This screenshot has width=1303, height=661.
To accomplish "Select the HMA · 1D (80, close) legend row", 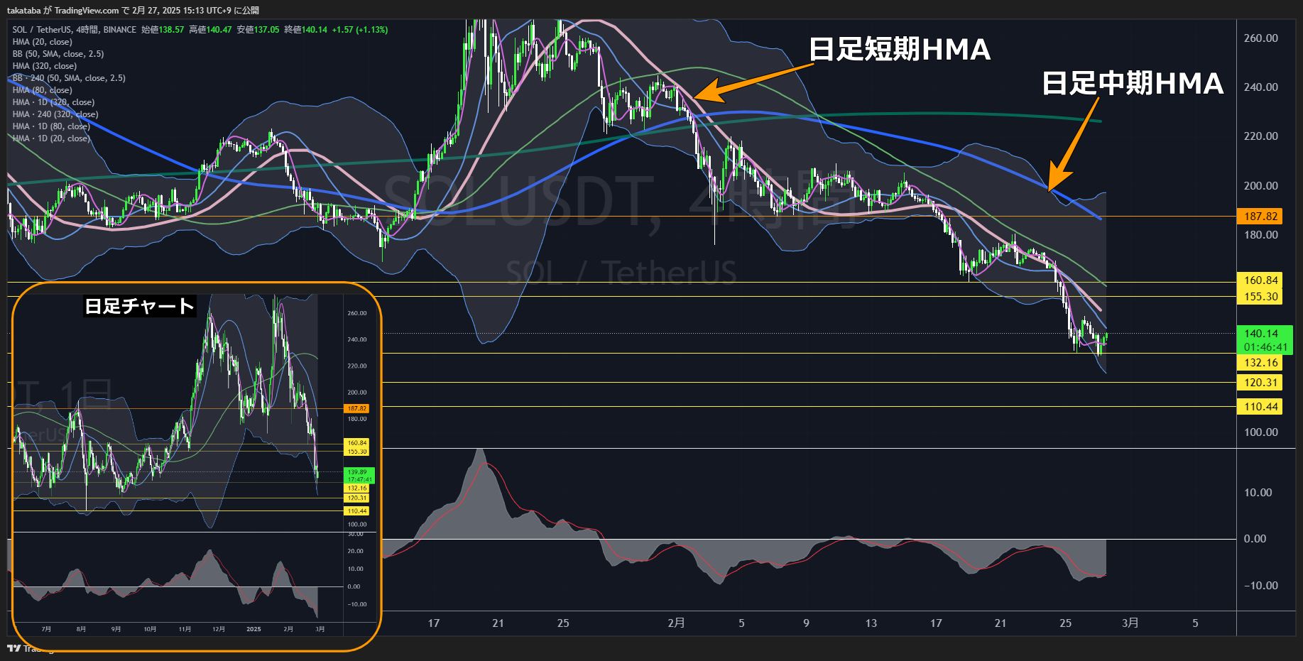I will click(x=51, y=126).
